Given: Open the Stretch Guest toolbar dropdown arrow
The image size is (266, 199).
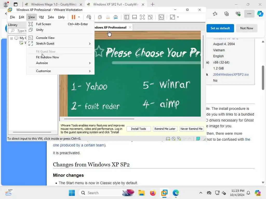Looking at the screenshot, I should point(178,17).
